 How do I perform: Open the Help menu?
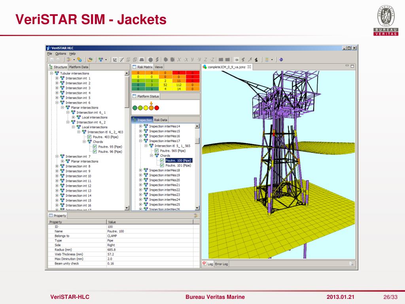(72, 54)
